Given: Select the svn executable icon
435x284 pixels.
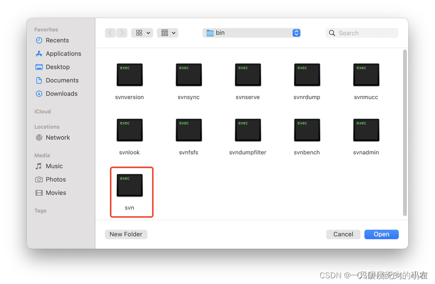Looking at the screenshot, I should 130,185.
